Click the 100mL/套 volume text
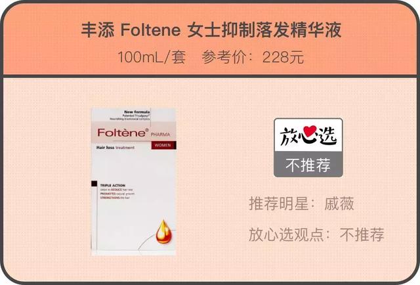Viewport: 420px width, 285px height. (x=152, y=57)
